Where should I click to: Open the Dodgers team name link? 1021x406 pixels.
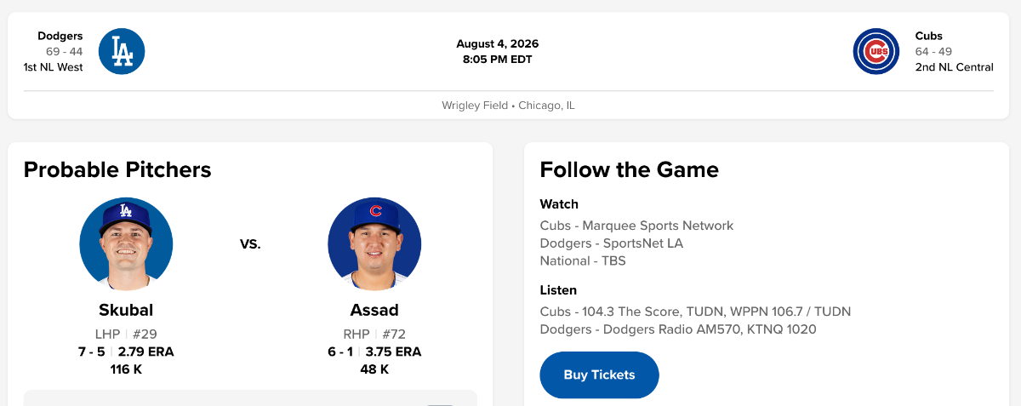tap(60, 36)
